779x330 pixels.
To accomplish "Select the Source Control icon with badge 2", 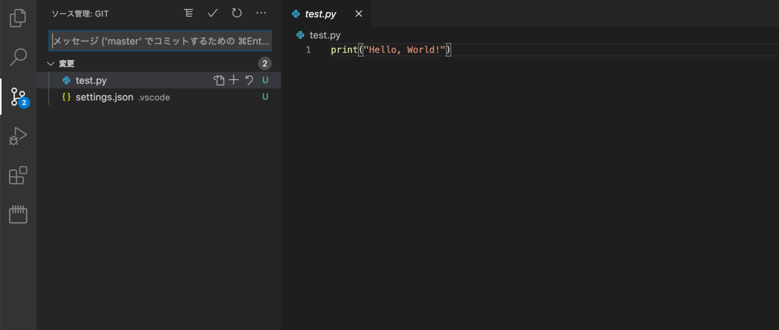I will coord(18,97).
